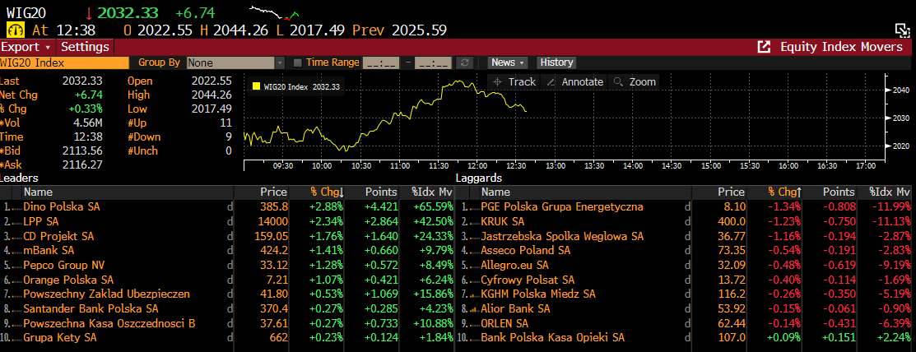The height and width of the screenshot is (352, 916).
Task: Click the yellow gauge icon beside At 12:38
Action: [x=16, y=30]
